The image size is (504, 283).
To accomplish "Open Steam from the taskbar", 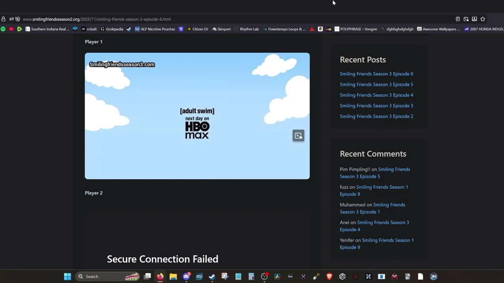I will pyautogui.click(x=212, y=277).
